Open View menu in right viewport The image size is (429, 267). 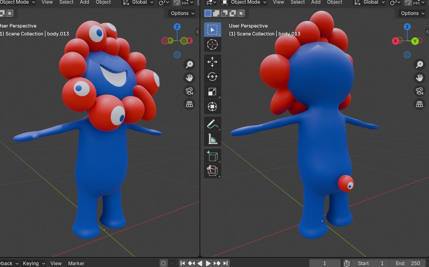[278, 3]
